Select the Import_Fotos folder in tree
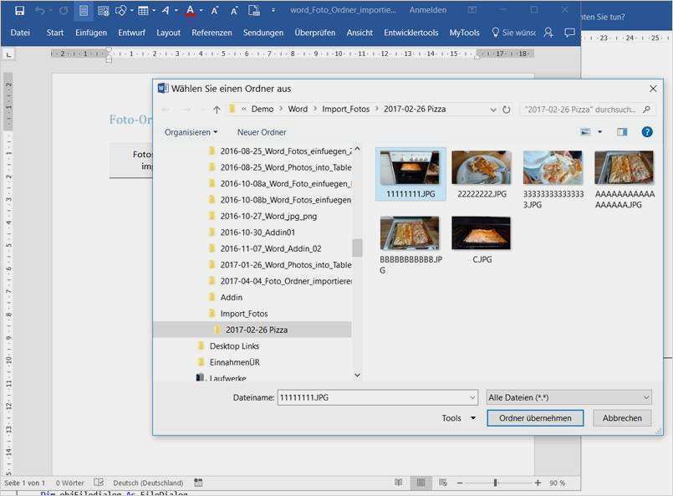The image size is (673, 496). click(x=244, y=313)
